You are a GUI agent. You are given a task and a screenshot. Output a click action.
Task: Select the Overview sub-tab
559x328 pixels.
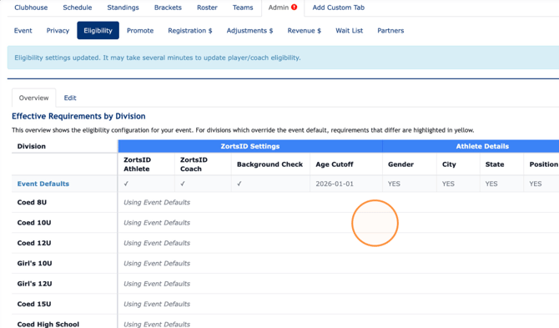[34, 98]
